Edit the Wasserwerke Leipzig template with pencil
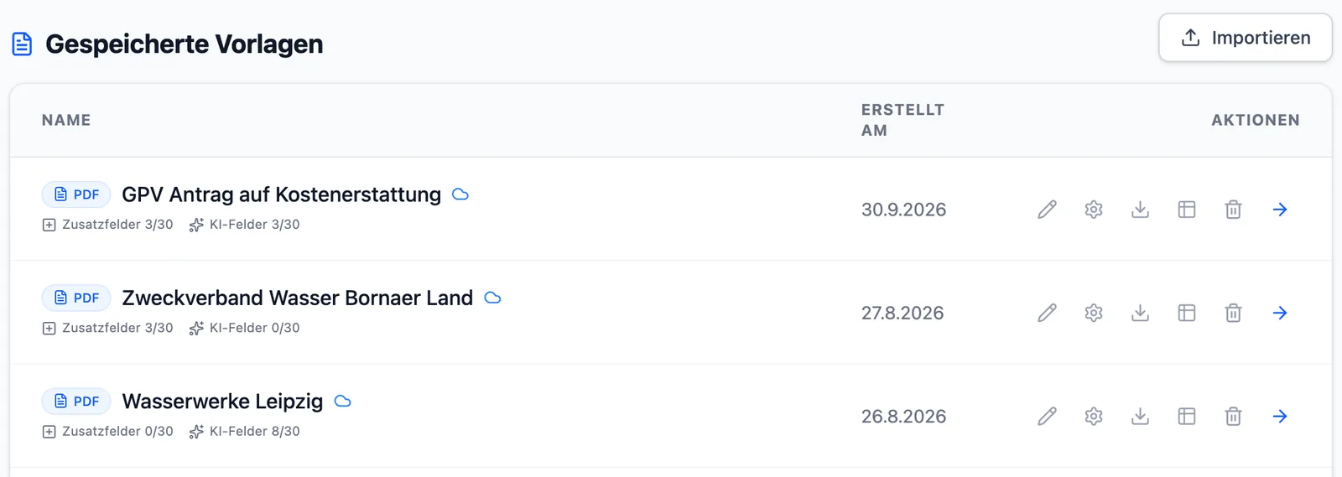Image resolution: width=1342 pixels, height=477 pixels. click(1047, 416)
